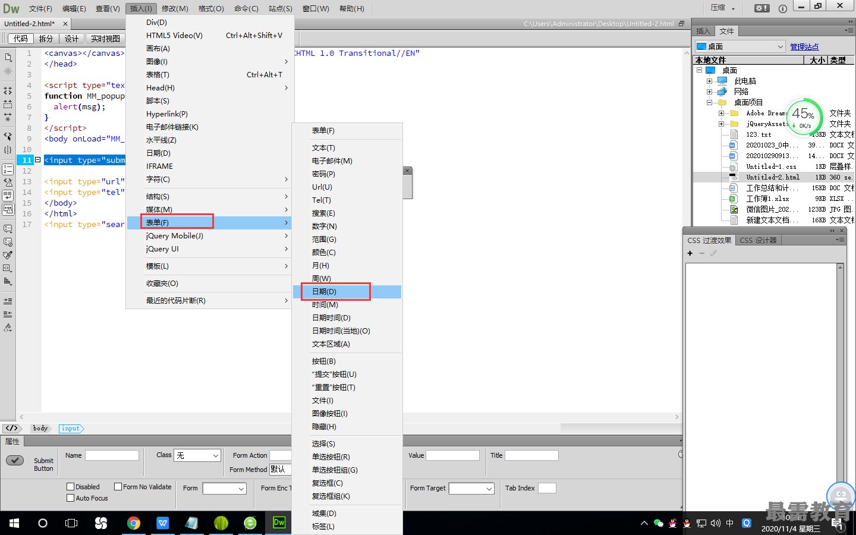Click the Collapse Selection icon
856x535 pixels.
tap(8, 104)
